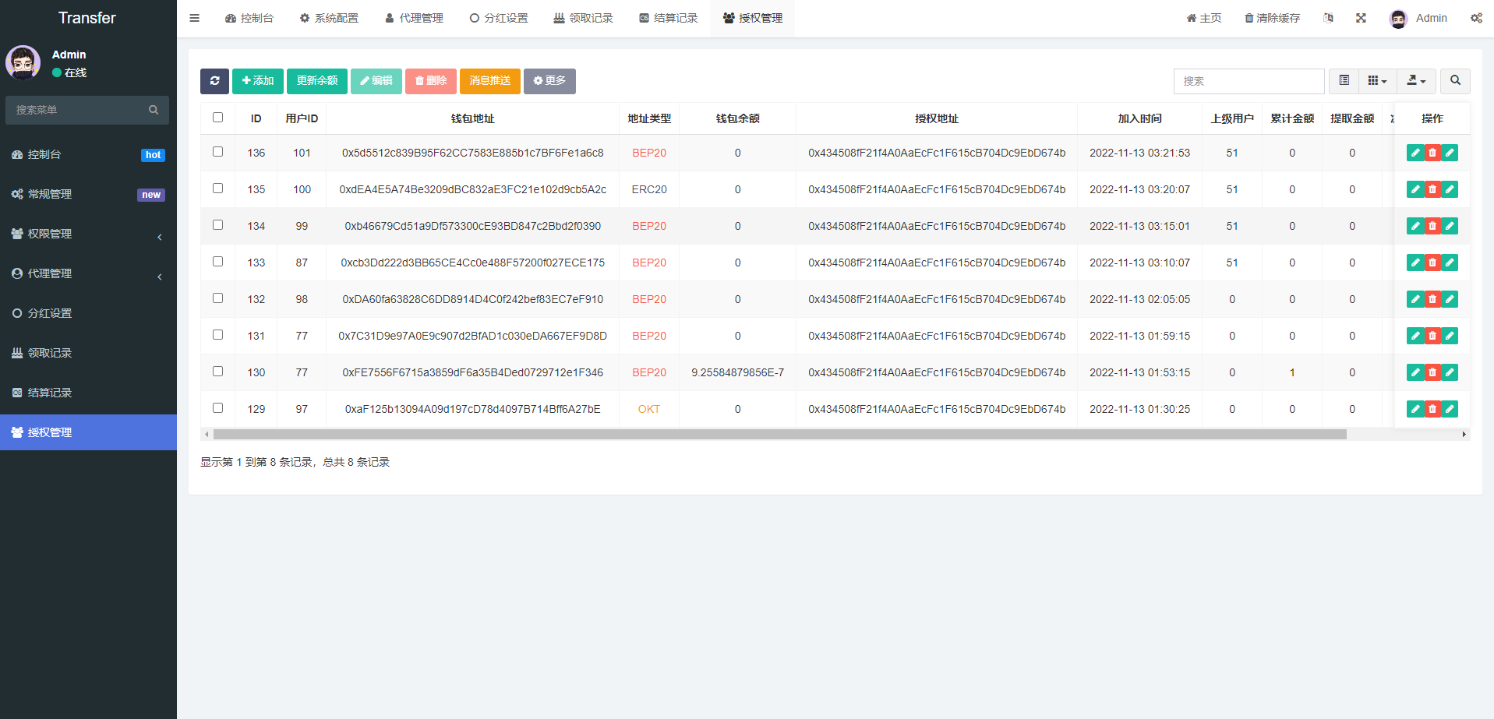Open the export data dropdown
1494x719 pixels.
[1416, 80]
